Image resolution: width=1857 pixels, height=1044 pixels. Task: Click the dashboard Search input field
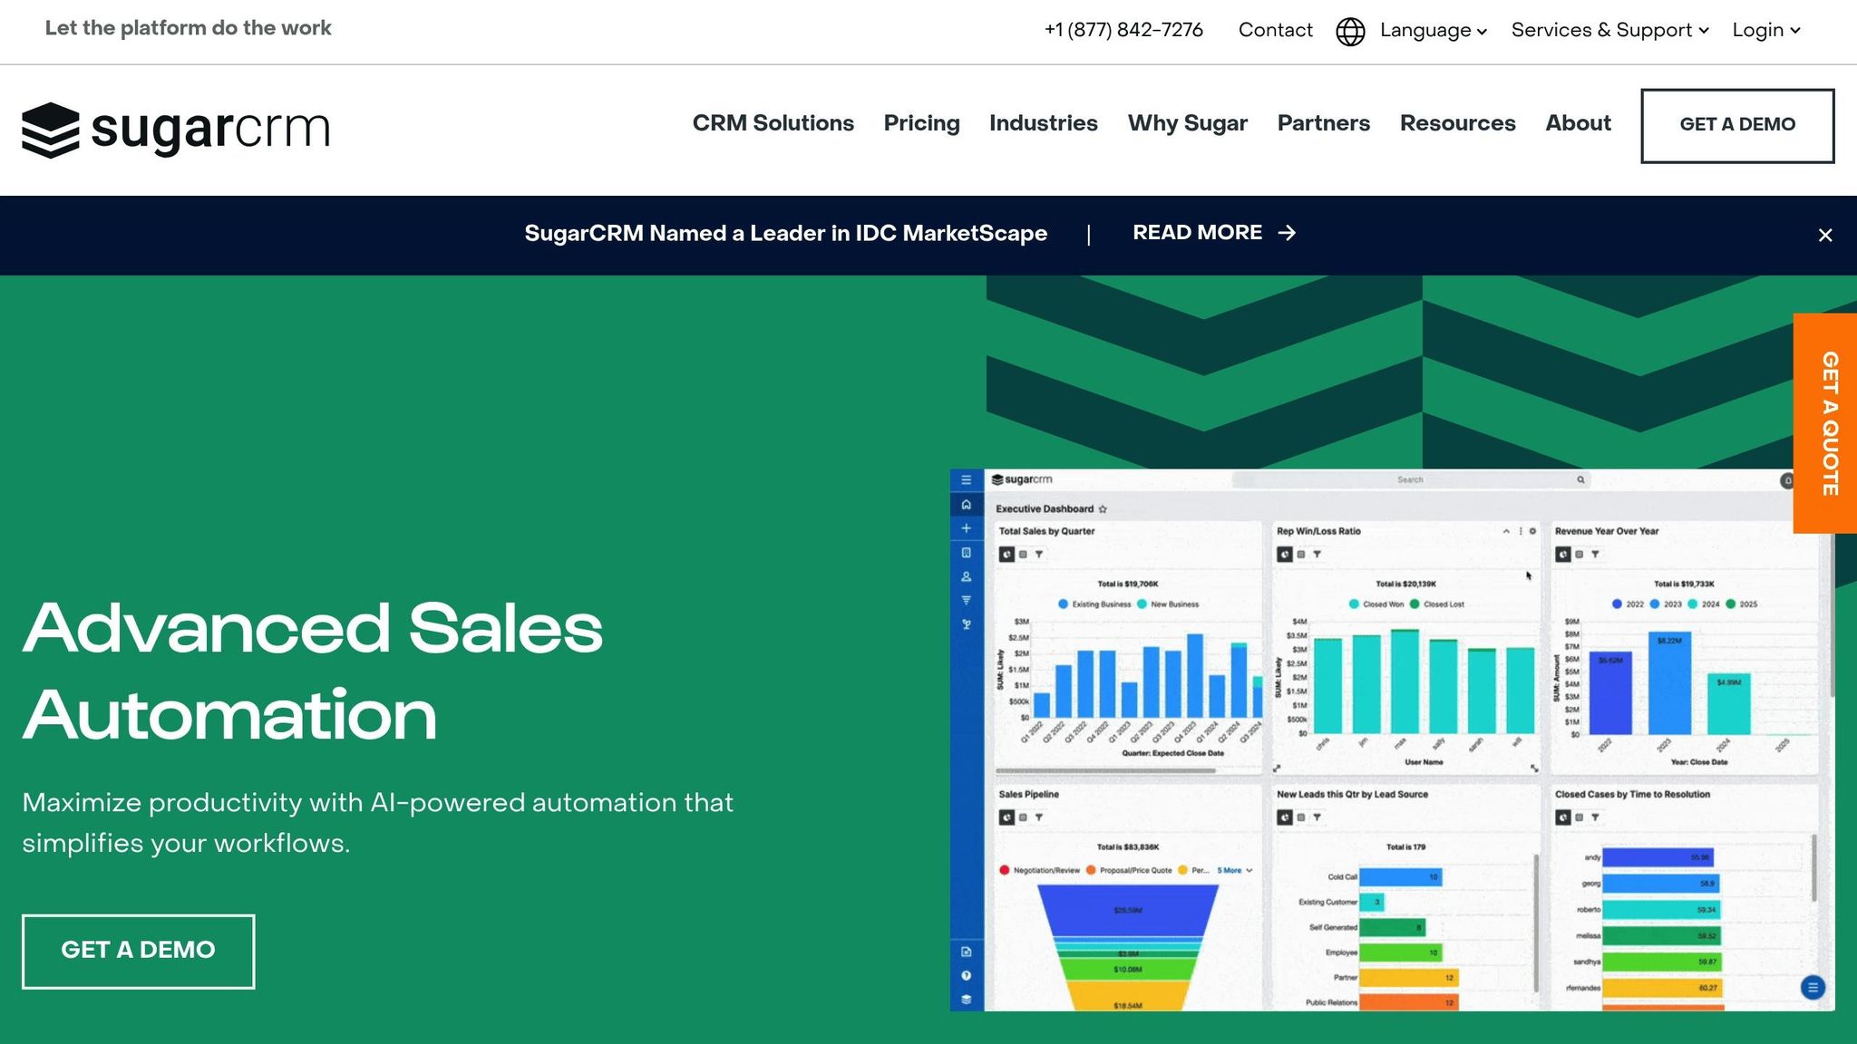tap(1410, 480)
